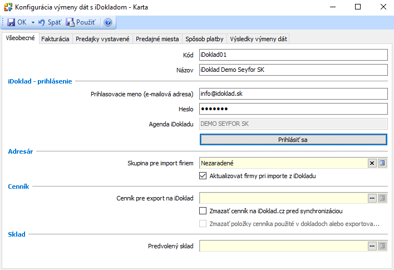Click the Názov text field
The height and width of the screenshot is (270, 394).
[x=293, y=70]
